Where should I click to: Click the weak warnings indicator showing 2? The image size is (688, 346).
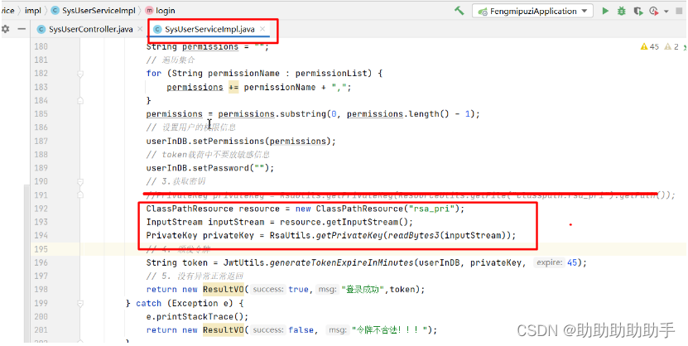(671, 46)
